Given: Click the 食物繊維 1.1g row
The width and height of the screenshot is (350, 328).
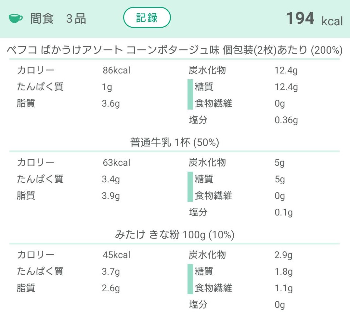Looking at the screenshot, I should [x=243, y=288].
